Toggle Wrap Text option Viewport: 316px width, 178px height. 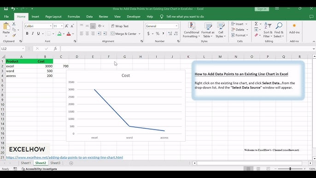(120, 26)
